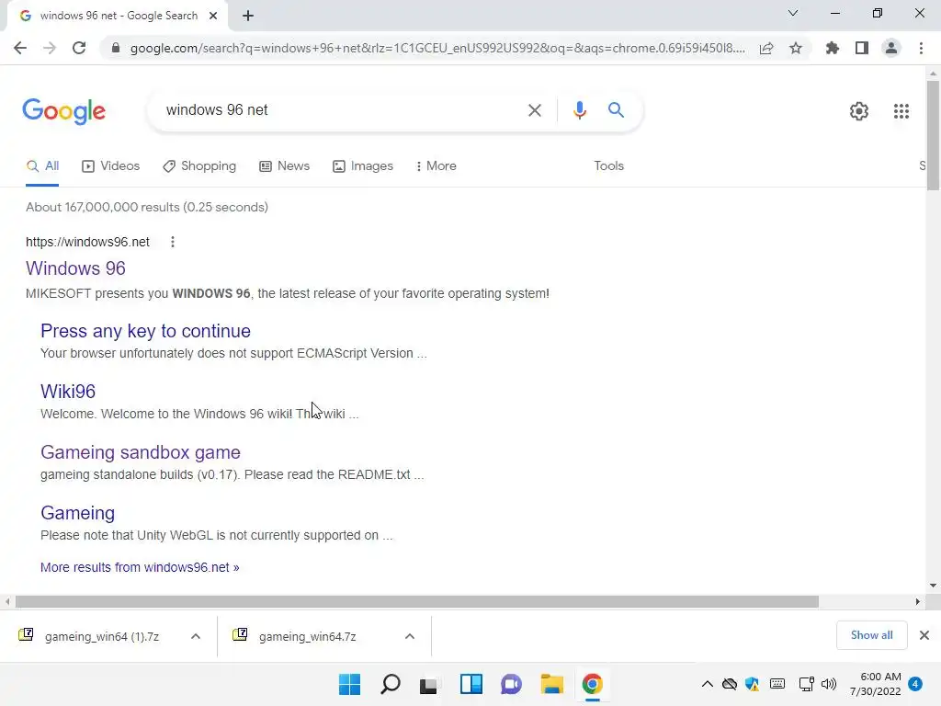Click Show all downloads button
This screenshot has width=941, height=706.
(x=871, y=635)
